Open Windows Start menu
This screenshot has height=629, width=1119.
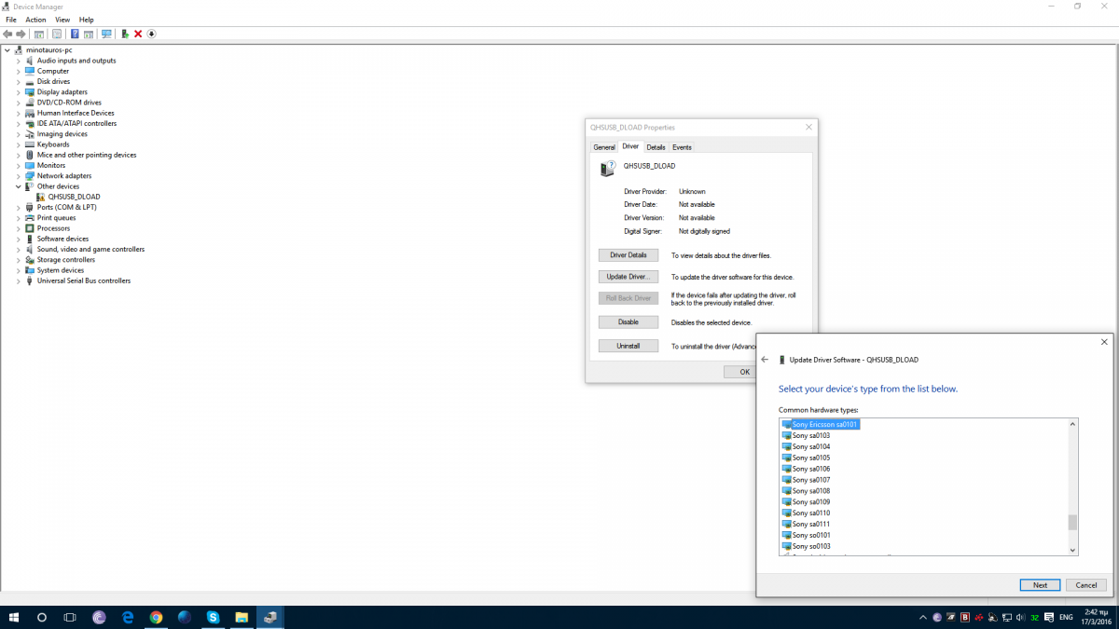(14, 617)
